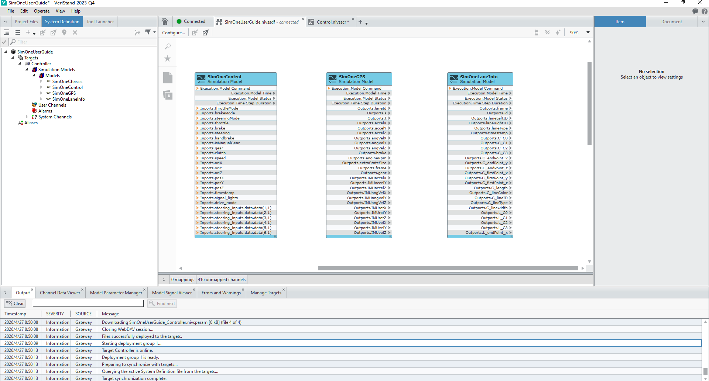The height and width of the screenshot is (381, 709).
Task: Open the Operate menu
Action: pos(42,11)
